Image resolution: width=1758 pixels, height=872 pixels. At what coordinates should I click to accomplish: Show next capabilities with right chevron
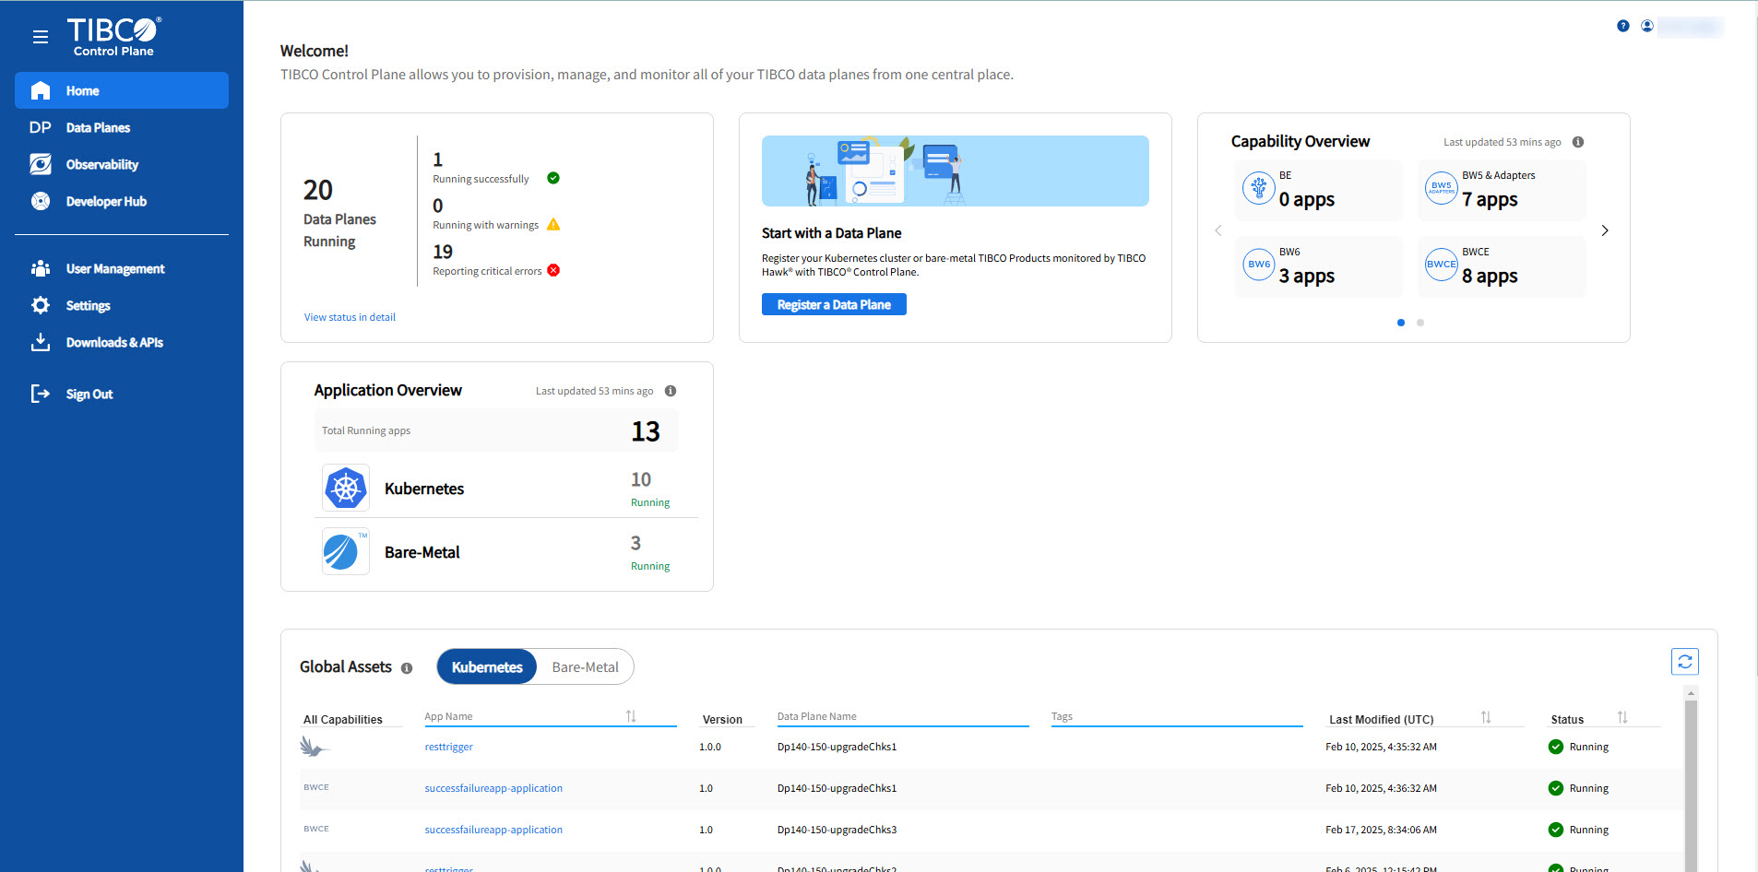pos(1605,230)
